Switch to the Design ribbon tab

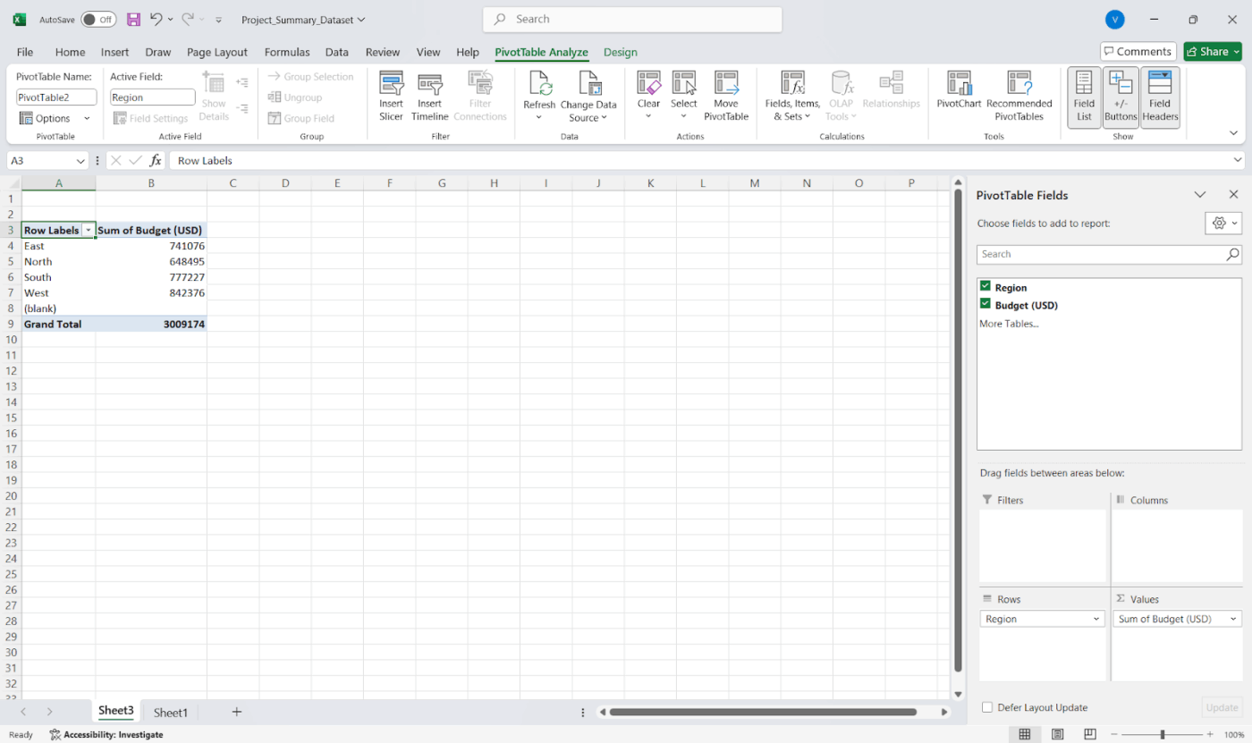click(x=620, y=52)
